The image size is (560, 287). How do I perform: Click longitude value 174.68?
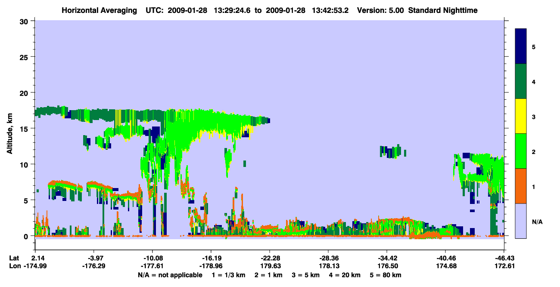[447, 266]
